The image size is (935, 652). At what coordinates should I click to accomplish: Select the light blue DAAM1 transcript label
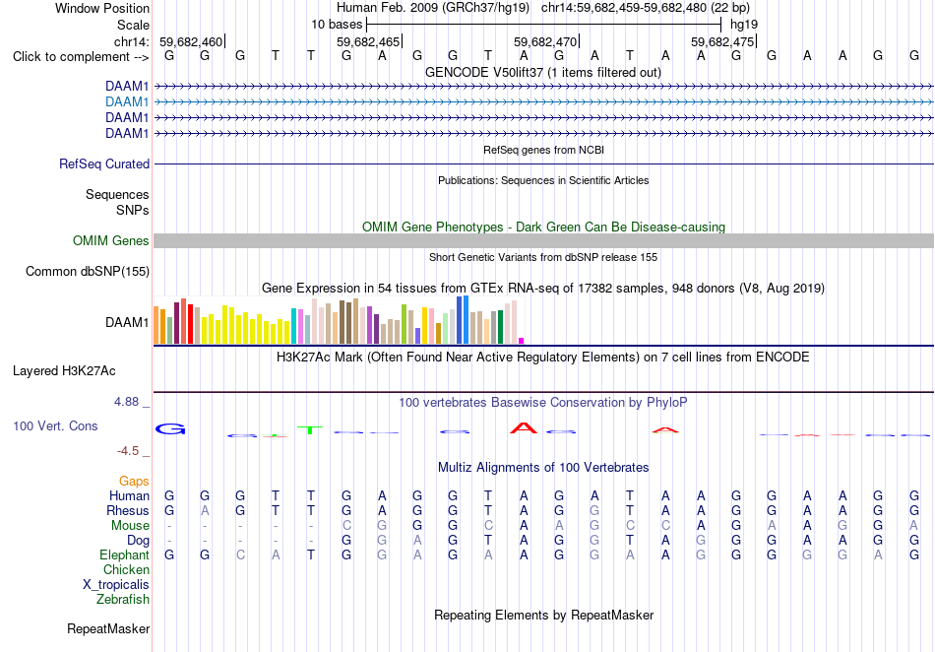(127, 102)
